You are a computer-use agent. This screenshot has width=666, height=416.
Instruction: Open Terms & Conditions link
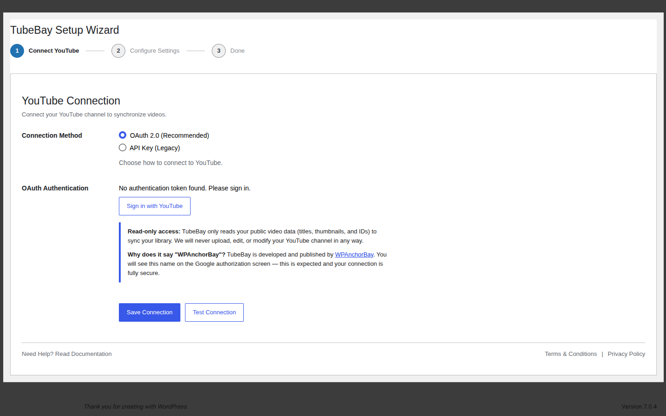pos(571,354)
